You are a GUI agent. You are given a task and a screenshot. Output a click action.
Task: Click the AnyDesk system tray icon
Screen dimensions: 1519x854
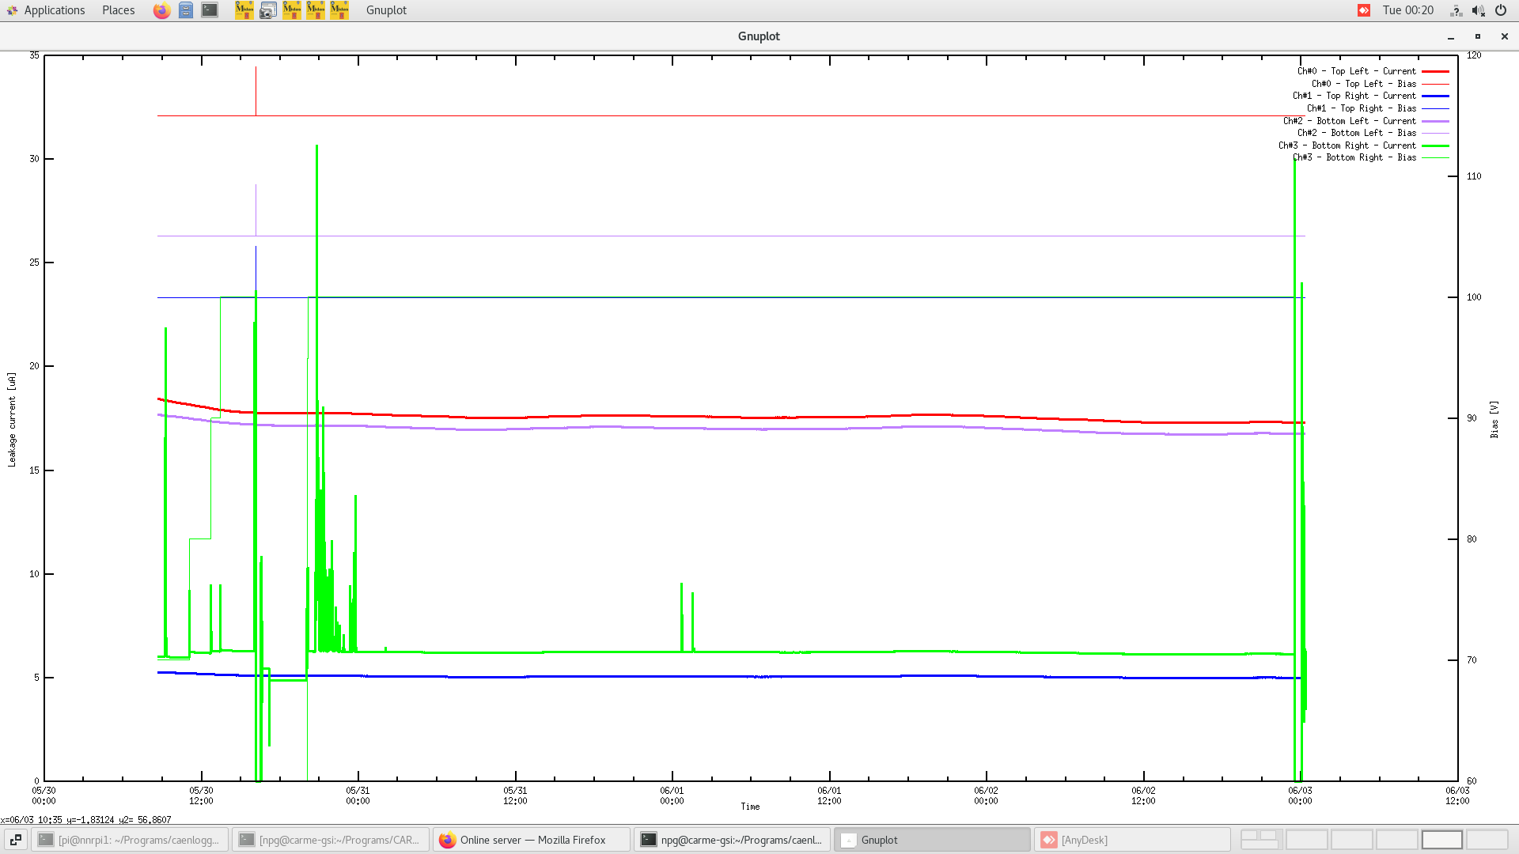click(x=1363, y=10)
